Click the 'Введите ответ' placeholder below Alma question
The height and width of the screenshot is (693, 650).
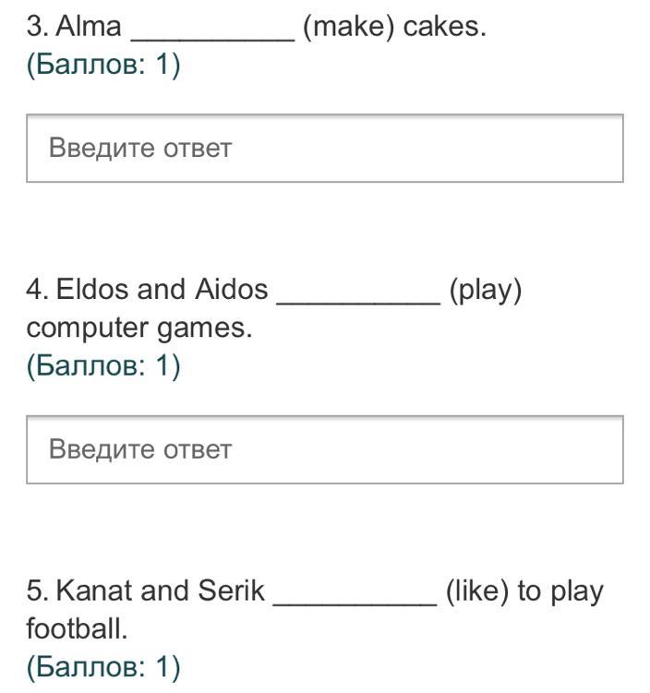tap(140, 149)
